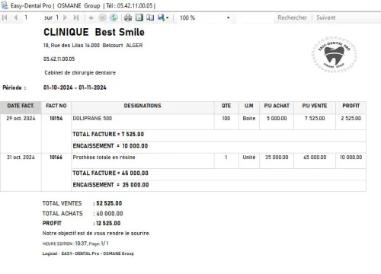381x274 pixels.
Task: Click the P.U VENTE column header
Action: click(315, 107)
